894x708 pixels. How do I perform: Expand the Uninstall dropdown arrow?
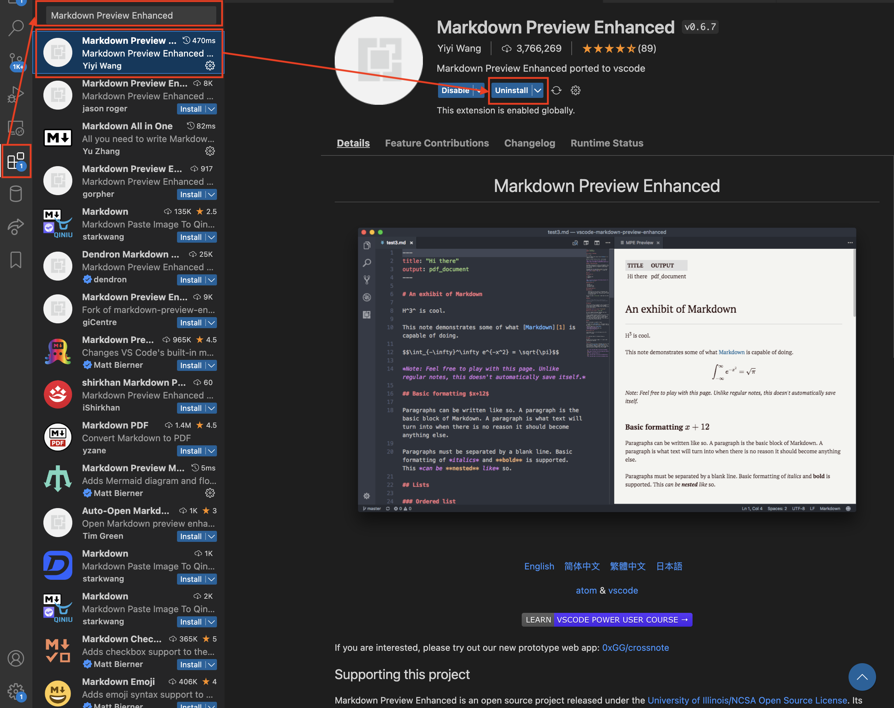pyautogui.click(x=538, y=90)
